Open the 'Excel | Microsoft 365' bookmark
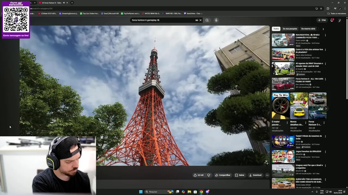This screenshot has width=348, height=195. point(110,13)
